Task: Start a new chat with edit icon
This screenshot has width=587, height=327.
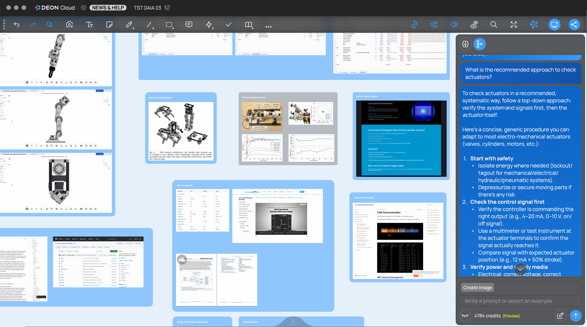Action: 560,316
